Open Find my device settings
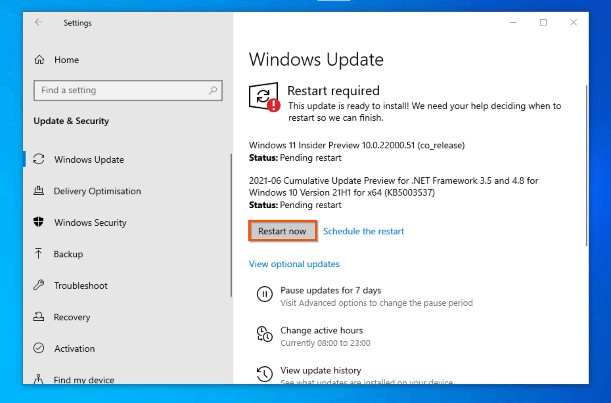This screenshot has width=611, height=403. tap(84, 380)
